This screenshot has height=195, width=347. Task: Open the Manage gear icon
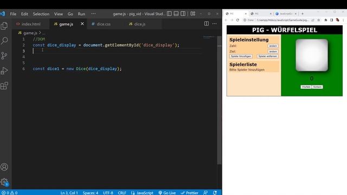pos(4,182)
